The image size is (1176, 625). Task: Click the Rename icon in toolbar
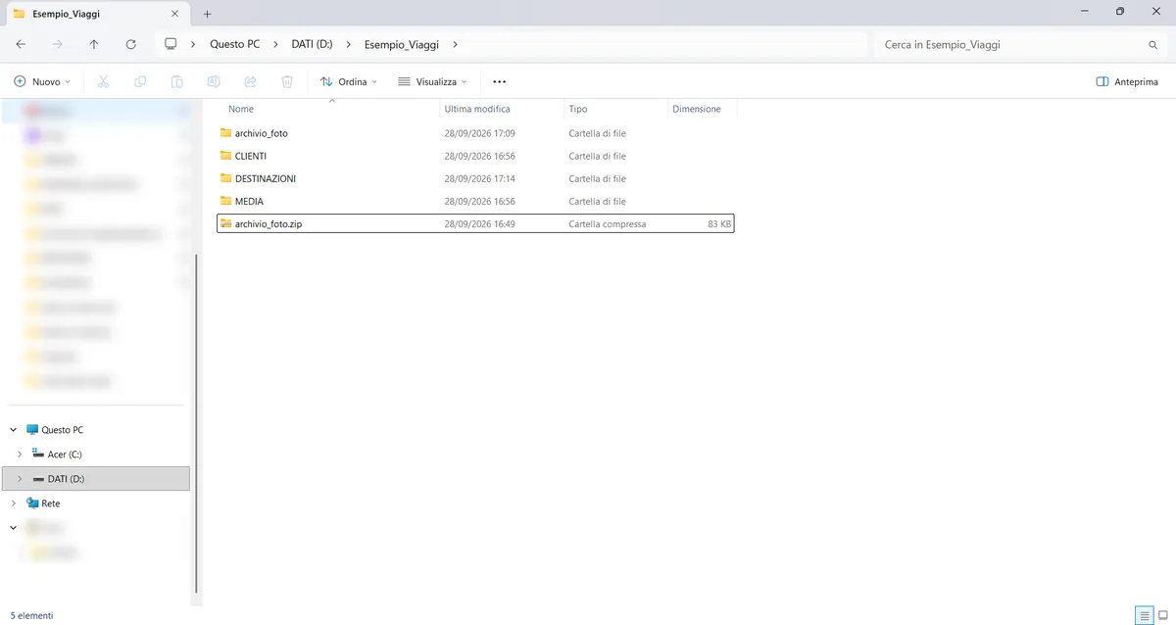(214, 81)
